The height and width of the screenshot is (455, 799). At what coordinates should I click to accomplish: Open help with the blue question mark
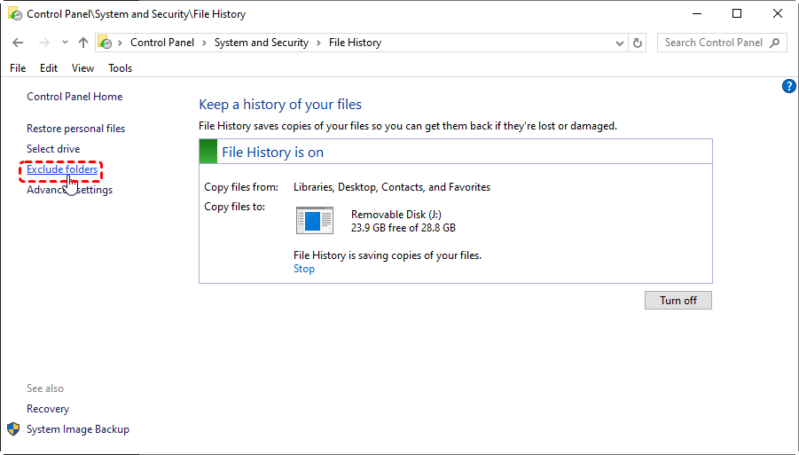(x=788, y=86)
